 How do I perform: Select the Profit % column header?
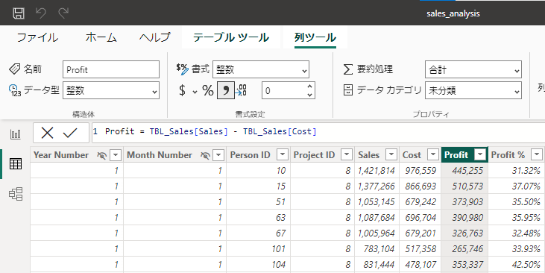pyautogui.click(x=508, y=155)
